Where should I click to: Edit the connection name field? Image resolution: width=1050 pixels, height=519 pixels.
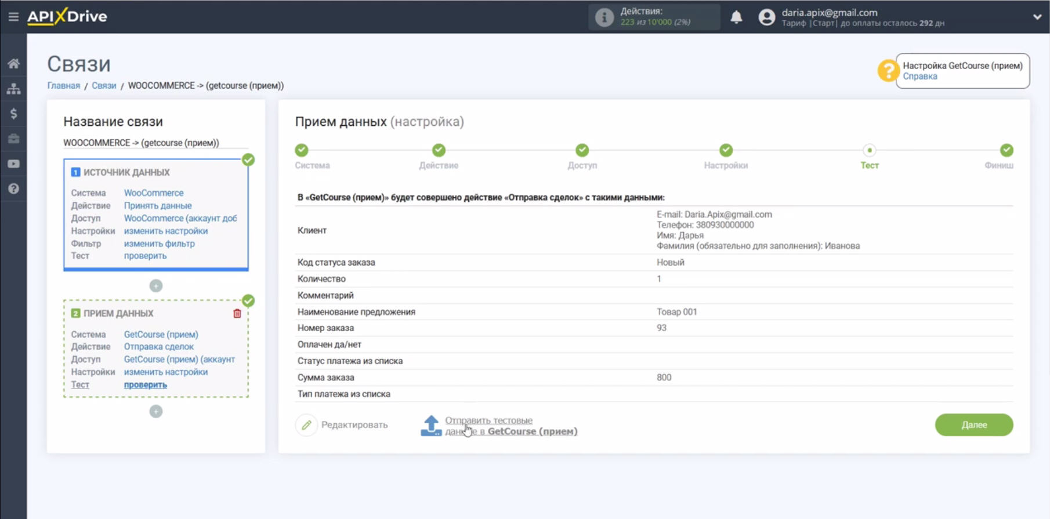155,143
